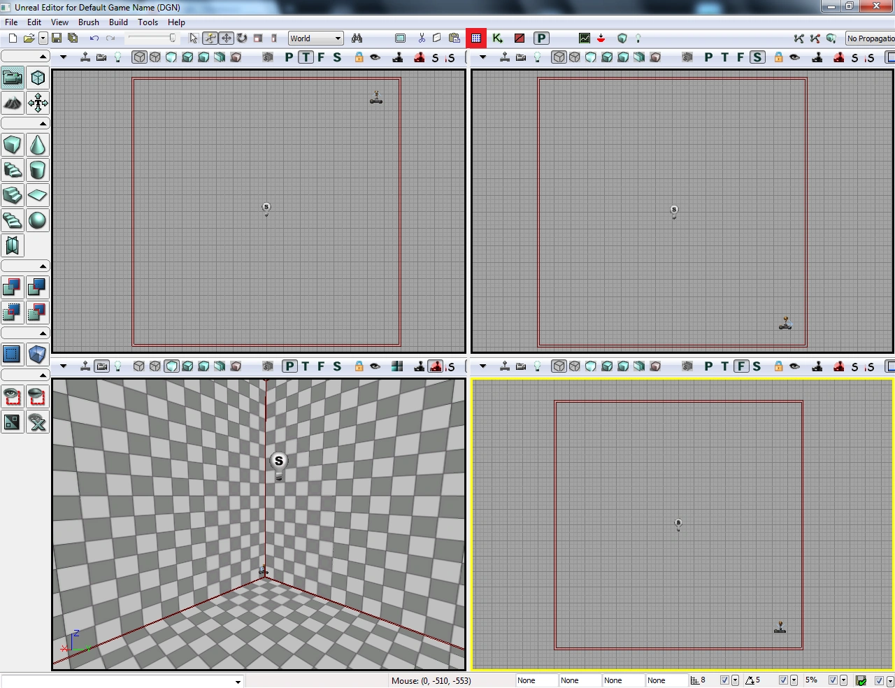Image resolution: width=895 pixels, height=688 pixels.
Task: Toggle the rotation grid snap checkbox
Action: tap(783, 680)
